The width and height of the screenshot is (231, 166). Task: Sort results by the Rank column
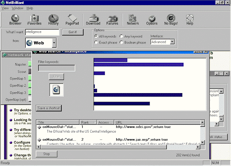[x=88, y=123]
